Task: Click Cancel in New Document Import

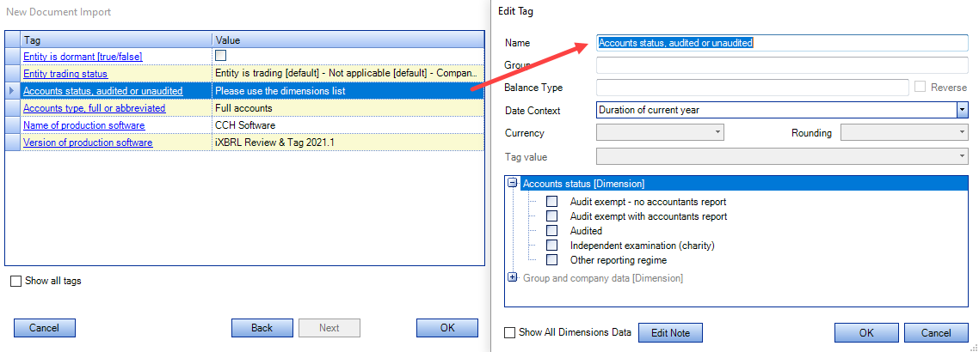Action: [x=45, y=328]
